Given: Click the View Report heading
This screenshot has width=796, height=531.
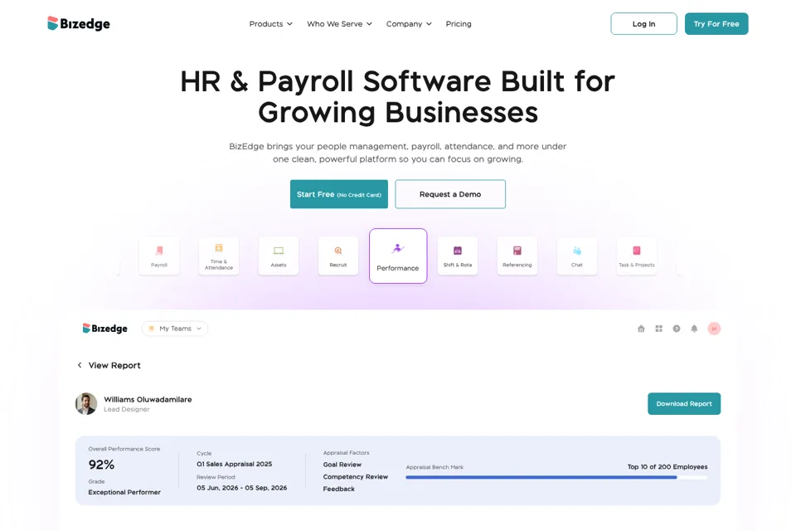Looking at the screenshot, I should click(114, 365).
